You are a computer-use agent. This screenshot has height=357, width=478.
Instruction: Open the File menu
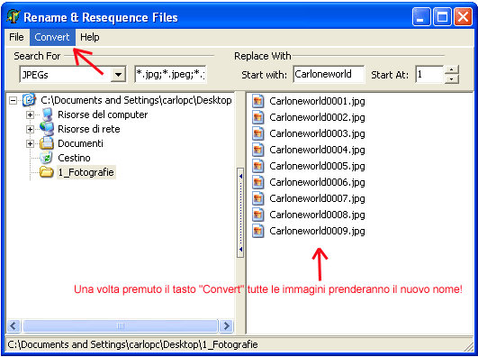coord(16,37)
